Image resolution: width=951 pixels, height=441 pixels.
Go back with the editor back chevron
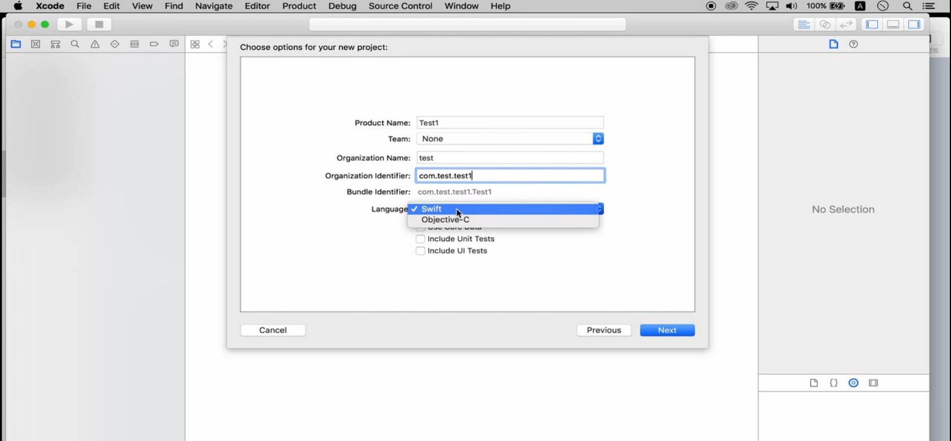click(x=211, y=44)
